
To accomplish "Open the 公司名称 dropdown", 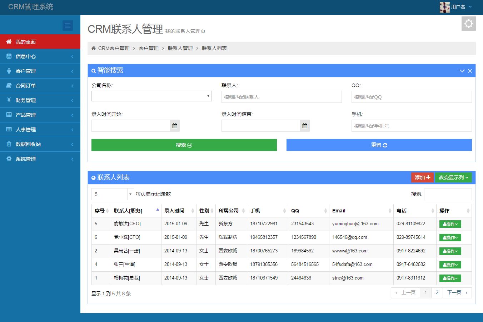I will click(151, 96).
